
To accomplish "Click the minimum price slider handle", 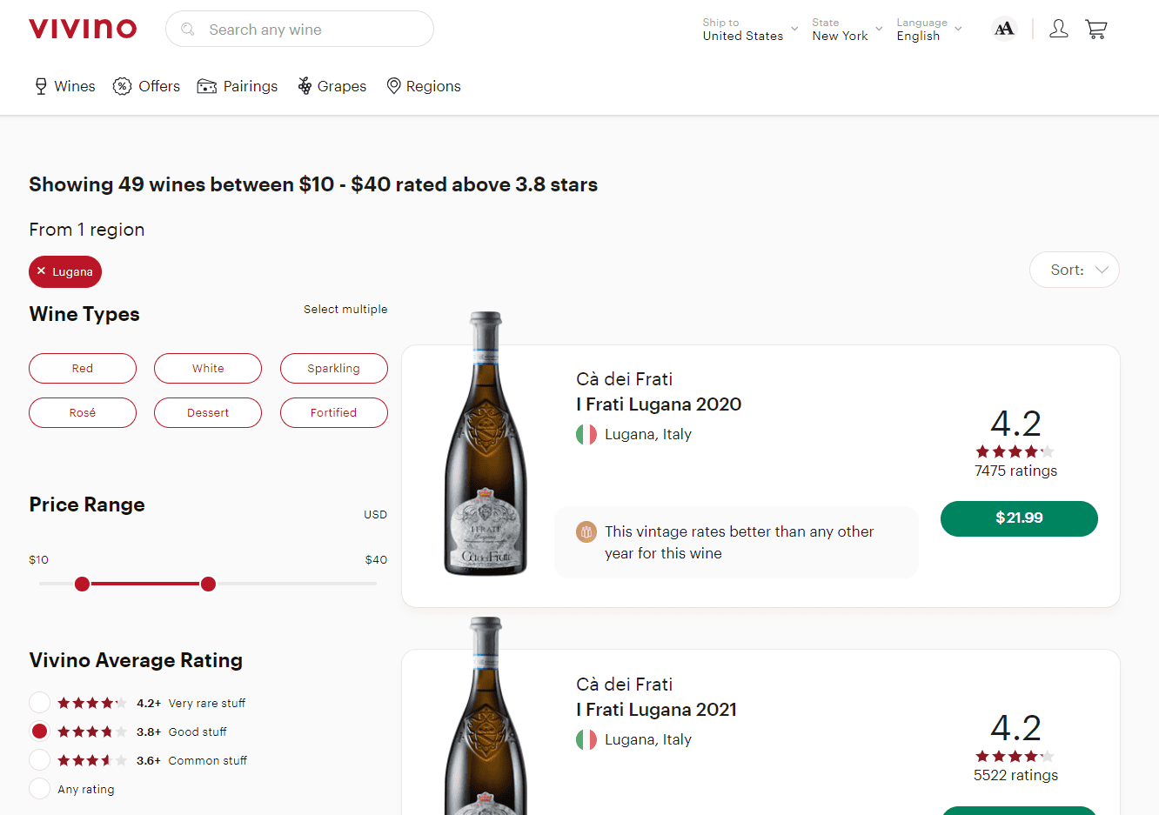I will click(x=82, y=584).
